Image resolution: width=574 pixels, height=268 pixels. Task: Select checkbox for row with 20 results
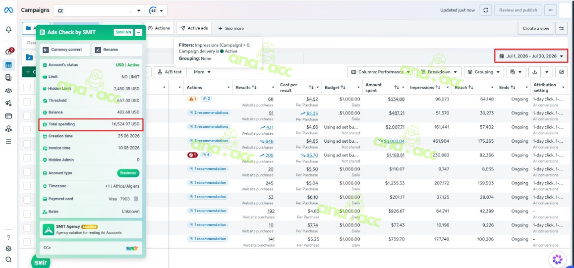[x=27, y=171]
